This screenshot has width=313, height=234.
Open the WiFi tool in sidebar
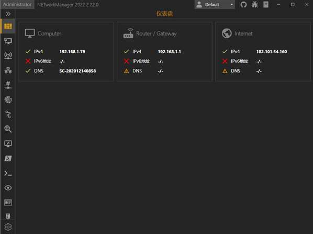(8, 55)
